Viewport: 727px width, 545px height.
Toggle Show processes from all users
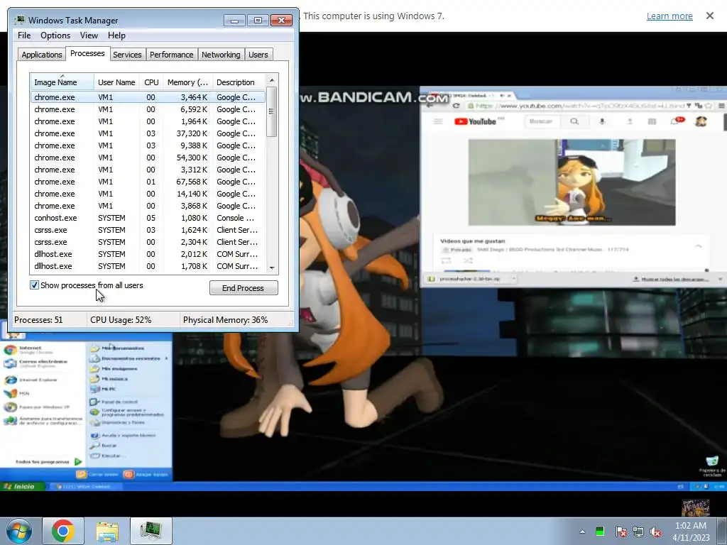(x=34, y=285)
